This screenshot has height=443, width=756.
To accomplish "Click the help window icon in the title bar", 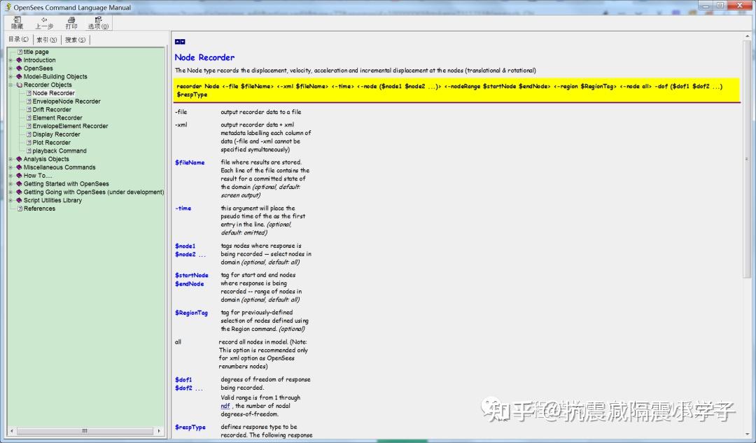I will [x=7, y=6].
